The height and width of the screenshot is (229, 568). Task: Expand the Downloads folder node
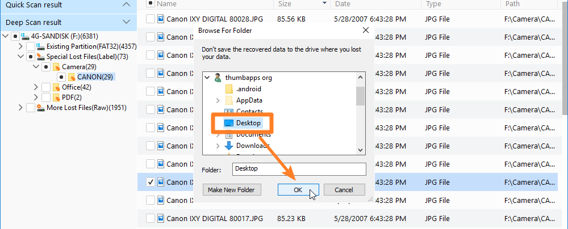218,146
